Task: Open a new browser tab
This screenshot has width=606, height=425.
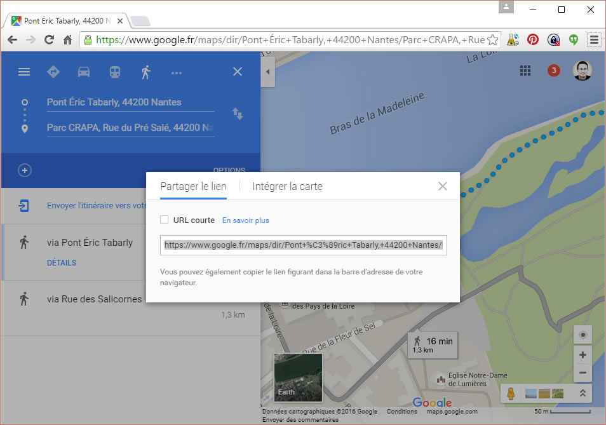Action: (x=140, y=21)
